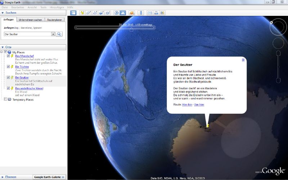Image resolution: width=288 pixels, height=180 pixels.
Task: Click the pushpin icon of Die Trichter
Action: [x=12, y=67]
